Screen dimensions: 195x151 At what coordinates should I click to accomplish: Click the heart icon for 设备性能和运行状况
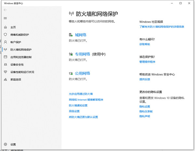pos(6,72)
